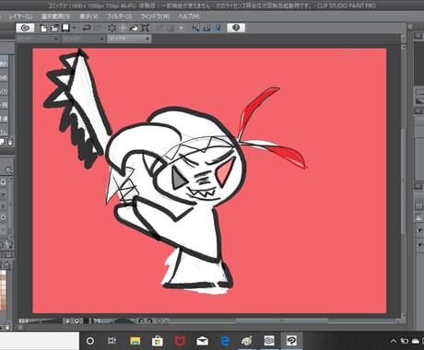
Task: Open CLIP STUDIO support help icon
Action: click(236, 28)
